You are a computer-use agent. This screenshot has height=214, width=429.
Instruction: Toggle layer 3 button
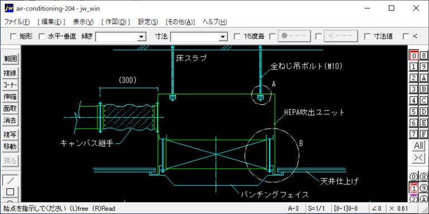pos(414,89)
